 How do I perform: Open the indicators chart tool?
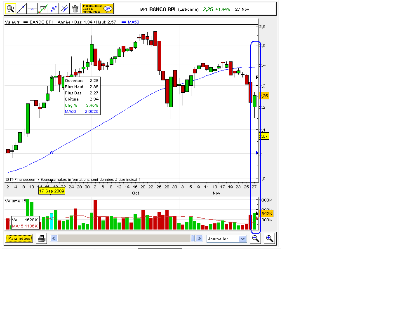(x=43, y=9)
